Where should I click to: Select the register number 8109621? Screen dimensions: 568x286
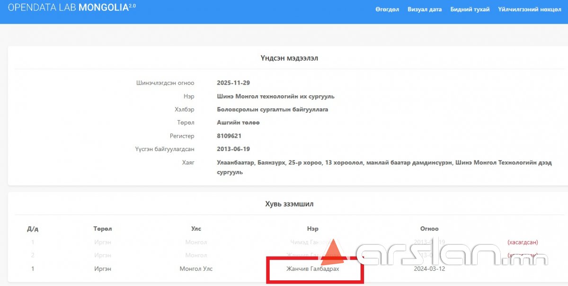[229, 136]
